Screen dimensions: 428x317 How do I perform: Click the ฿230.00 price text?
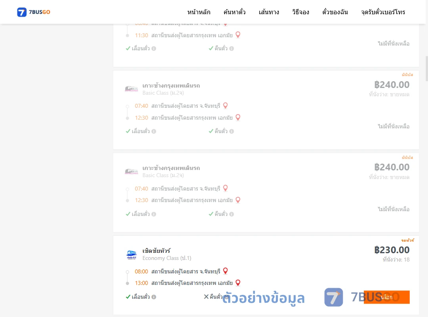(392, 250)
